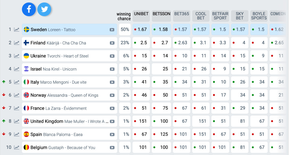Play Spain's Eaea video icon
This screenshot has width=289, height=155.
coord(112,135)
